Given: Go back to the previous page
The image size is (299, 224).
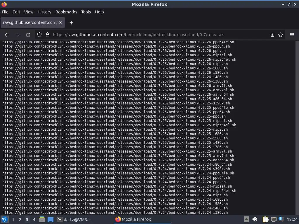Looking at the screenshot, I should click(x=7, y=35).
